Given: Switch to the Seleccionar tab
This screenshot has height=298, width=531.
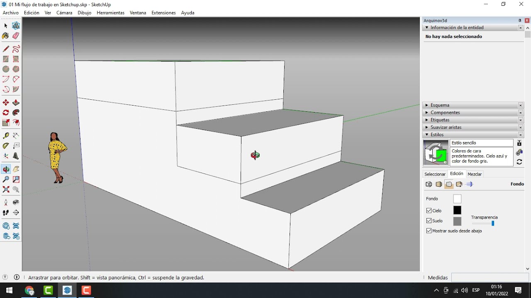Looking at the screenshot, I should click(x=435, y=174).
